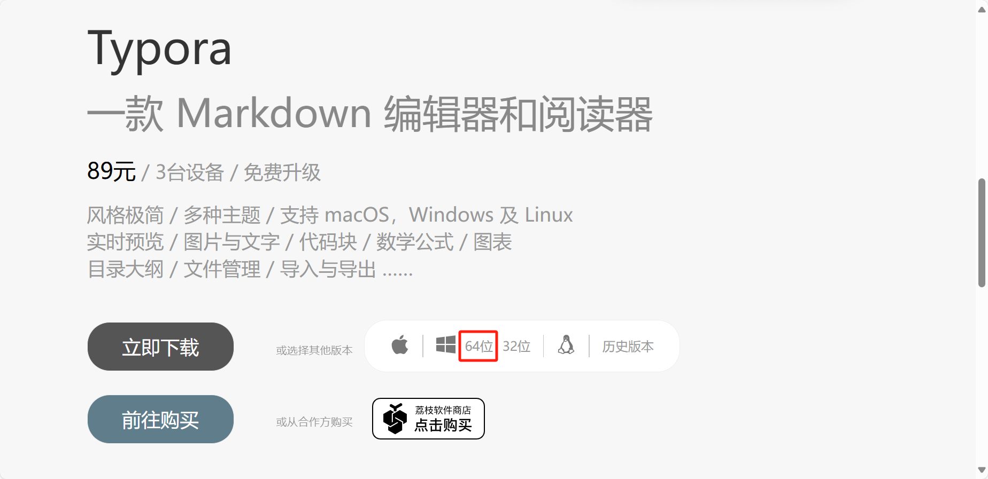Click the vertical scrollbar thumb
This screenshot has height=479, width=988.
[x=982, y=233]
